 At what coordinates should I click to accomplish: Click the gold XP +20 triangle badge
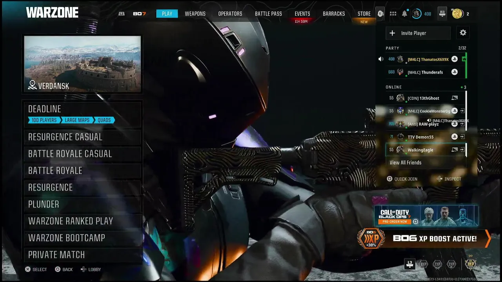[470, 264]
